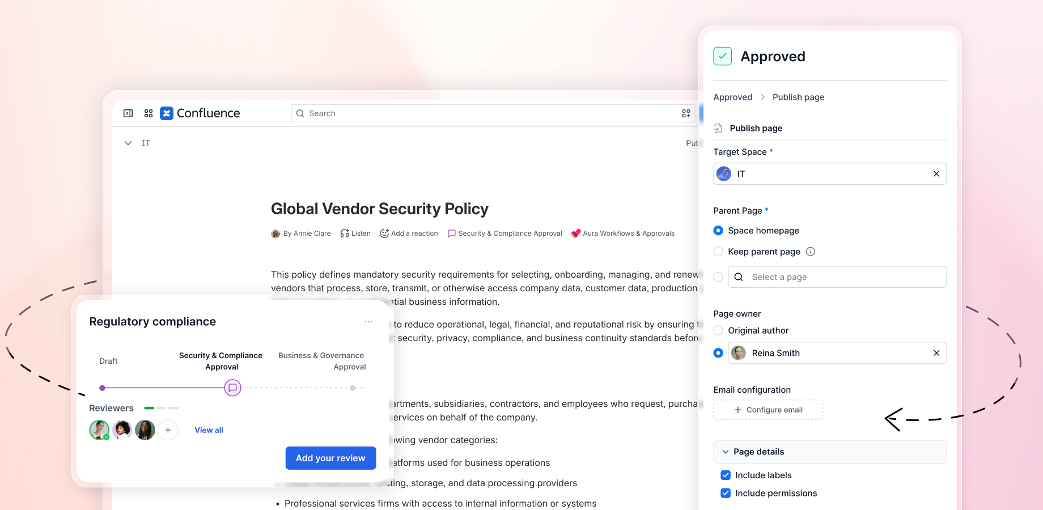
Task: Open the first reviewer avatar with green check
Action: [99, 430]
